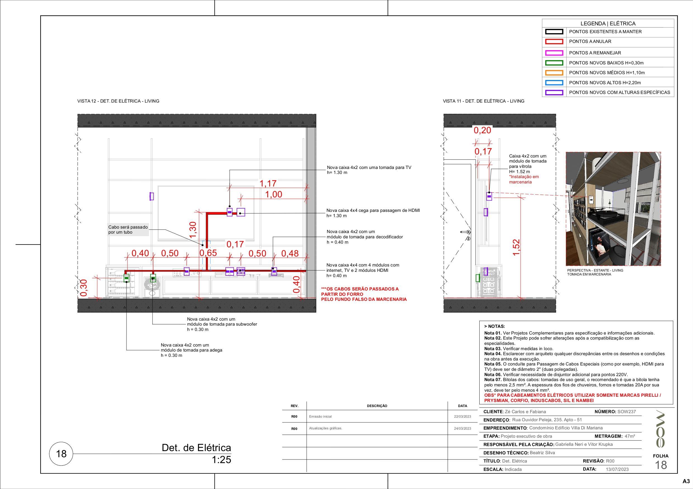Click the purple decodificador outlet box
This screenshot has height=489, width=693.
click(x=274, y=271)
